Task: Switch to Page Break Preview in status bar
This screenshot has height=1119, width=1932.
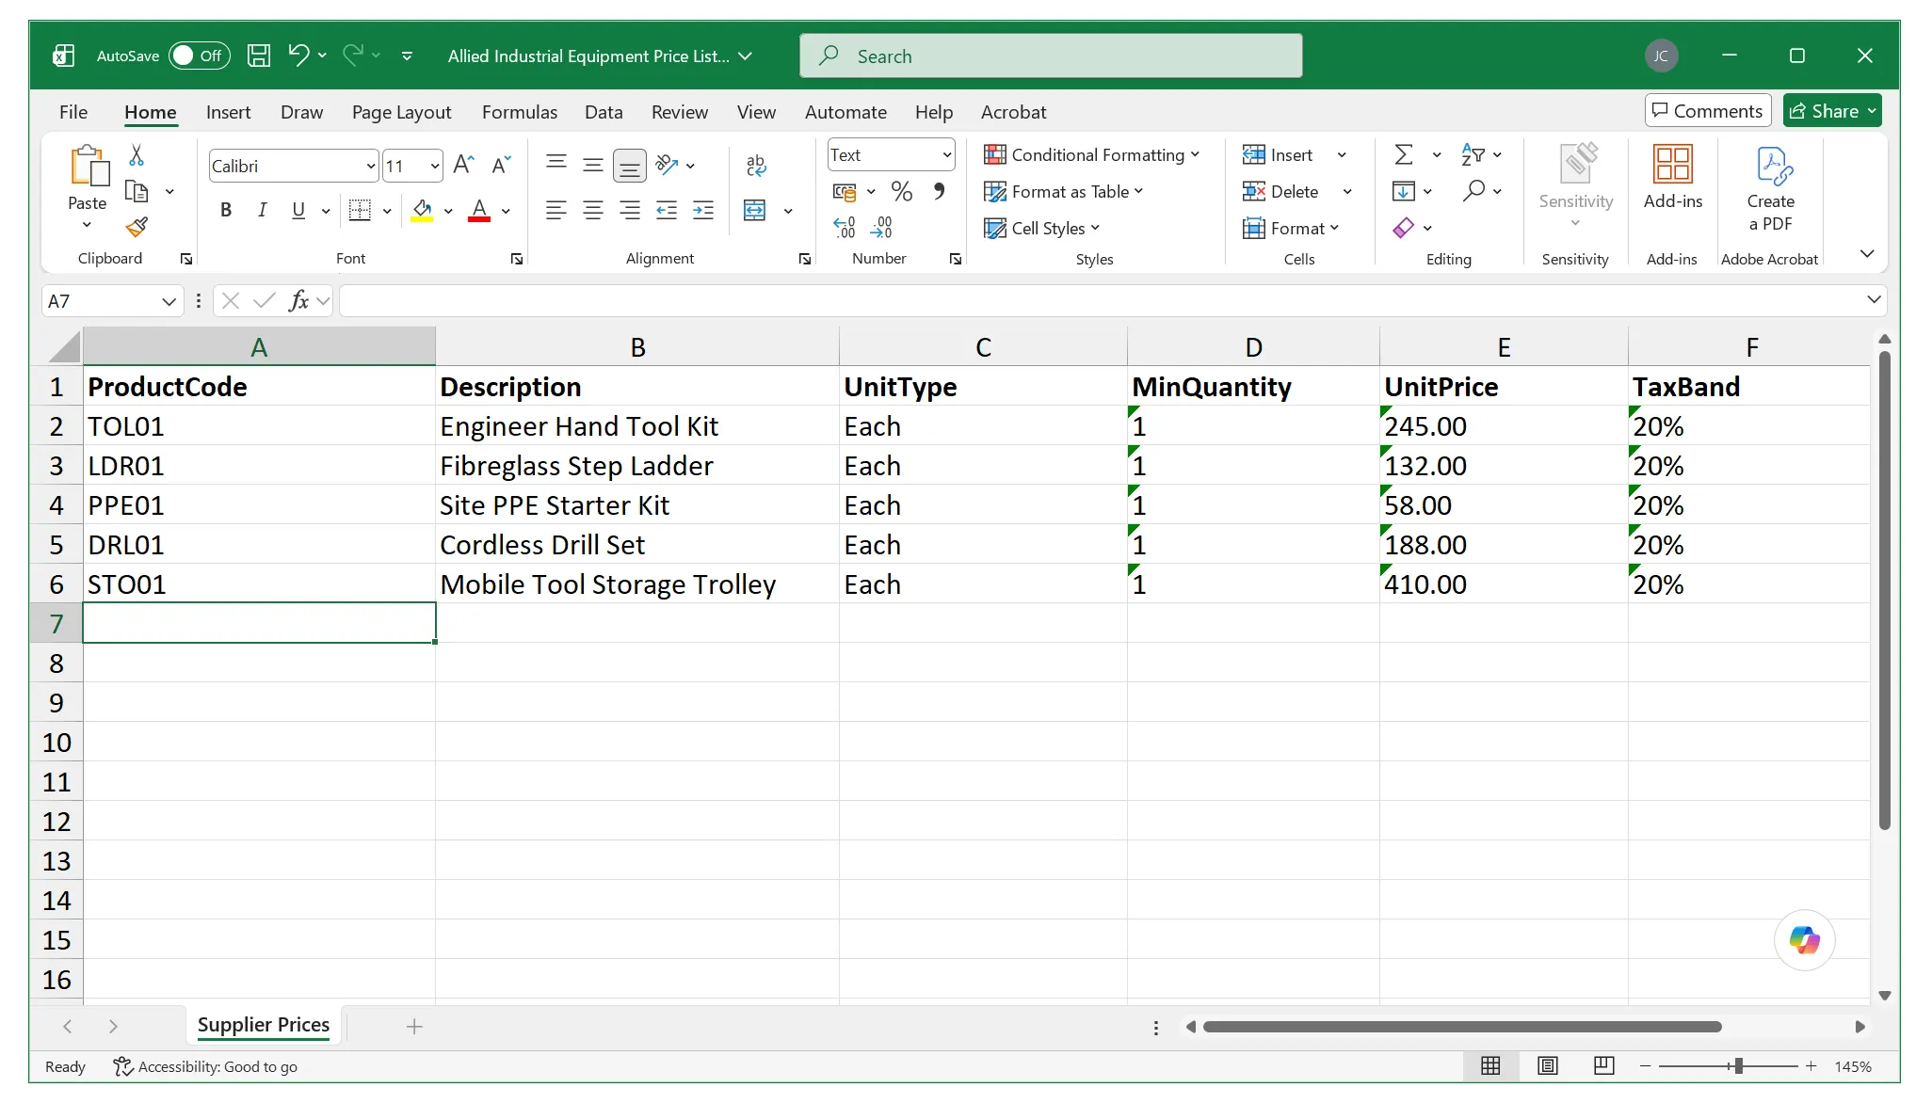Action: tap(1604, 1065)
